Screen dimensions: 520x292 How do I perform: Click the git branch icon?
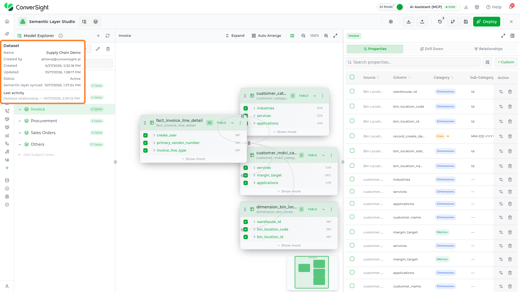[x=453, y=22]
